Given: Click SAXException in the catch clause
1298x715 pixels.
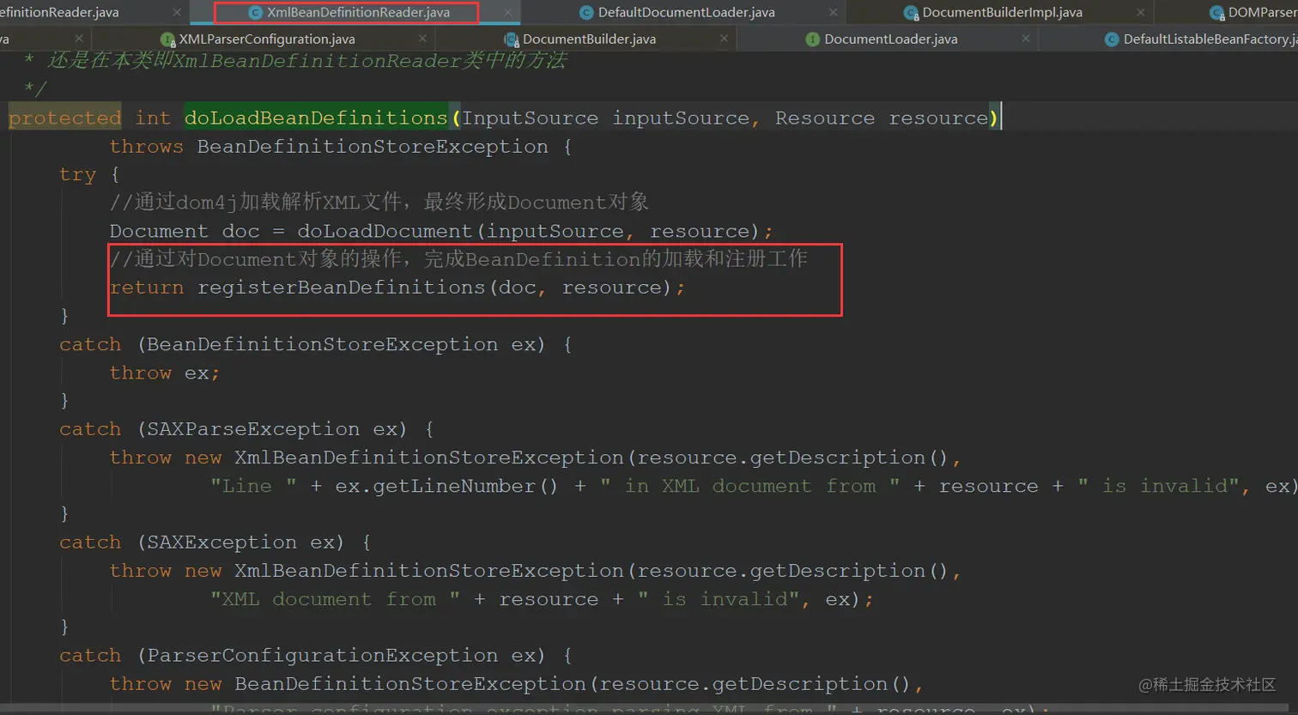Looking at the screenshot, I should [x=221, y=542].
